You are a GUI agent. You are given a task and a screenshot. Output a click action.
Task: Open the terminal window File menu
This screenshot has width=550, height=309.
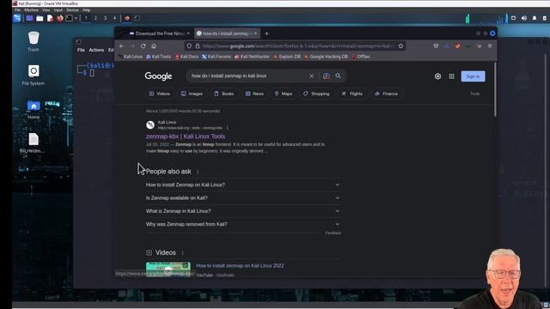click(81, 50)
